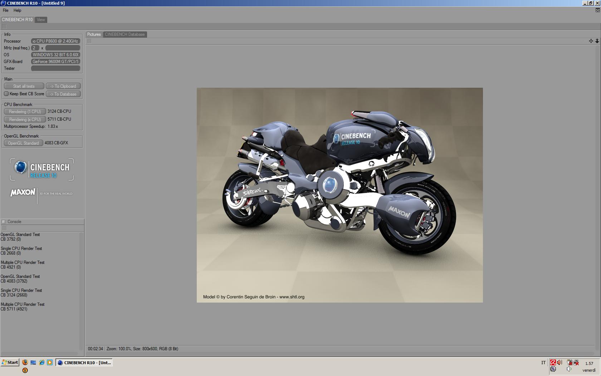Toggle the Console checkbox
The height and width of the screenshot is (376, 601).
click(4, 222)
